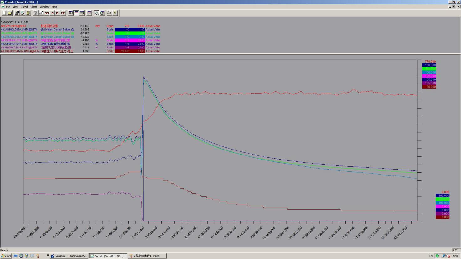Switch to the Graphics Ovation taskbar window

click(69, 256)
